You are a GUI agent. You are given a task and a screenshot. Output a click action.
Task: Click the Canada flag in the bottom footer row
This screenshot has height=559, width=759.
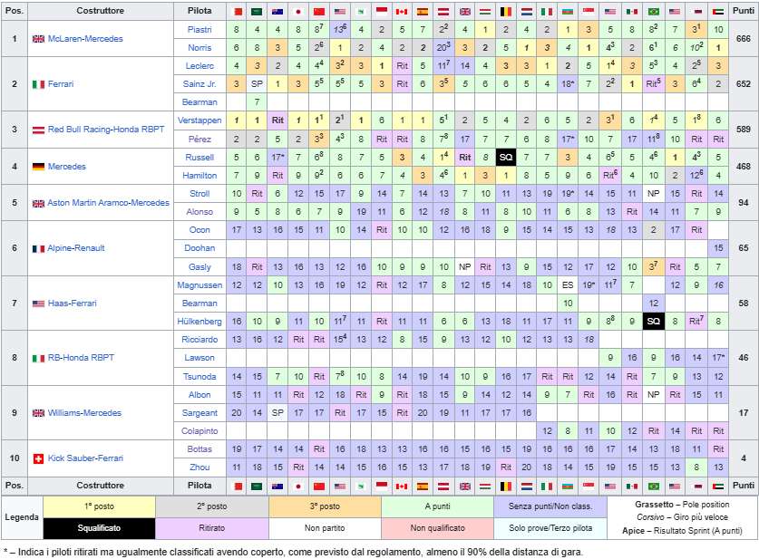403,486
